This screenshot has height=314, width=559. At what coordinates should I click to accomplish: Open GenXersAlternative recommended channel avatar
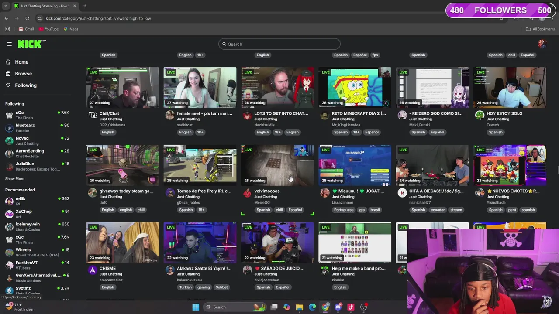[9, 277]
